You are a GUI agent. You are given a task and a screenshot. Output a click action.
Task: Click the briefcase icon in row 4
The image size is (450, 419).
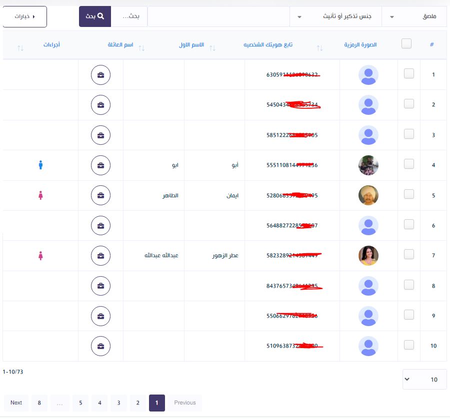(100, 165)
